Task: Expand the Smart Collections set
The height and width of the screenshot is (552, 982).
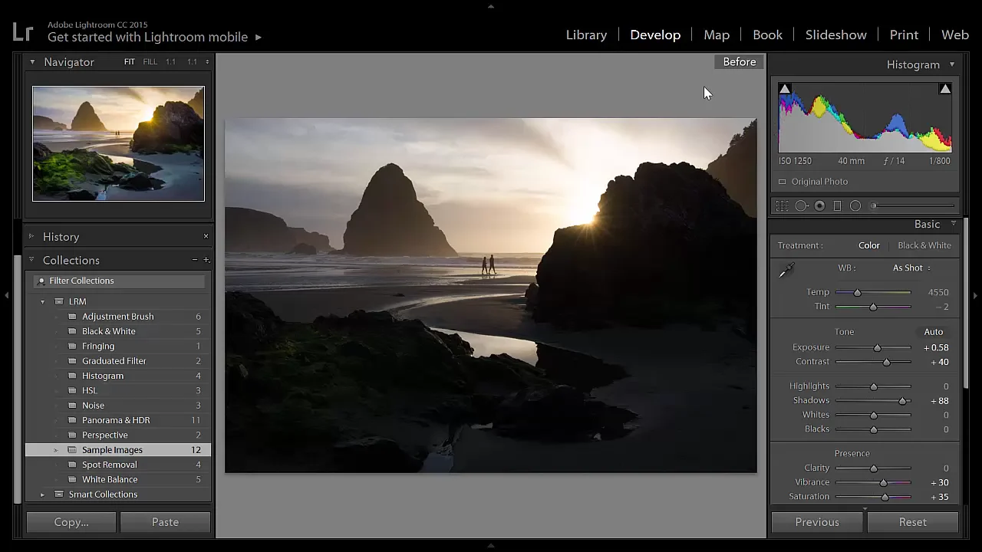Action: click(x=43, y=495)
